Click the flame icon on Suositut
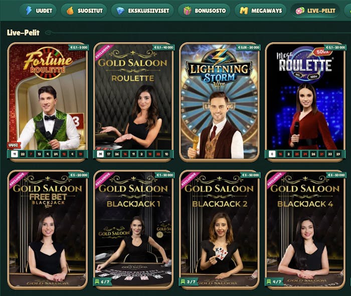 point(70,10)
